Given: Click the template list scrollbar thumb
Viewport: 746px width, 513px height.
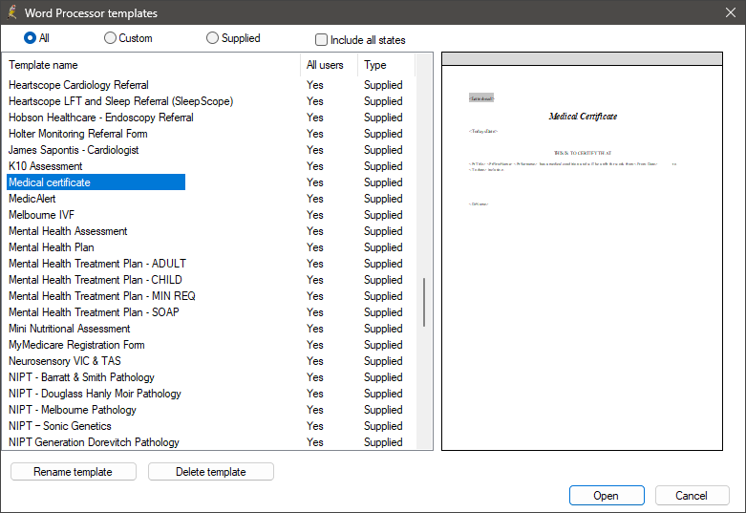Looking at the screenshot, I should point(424,302).
